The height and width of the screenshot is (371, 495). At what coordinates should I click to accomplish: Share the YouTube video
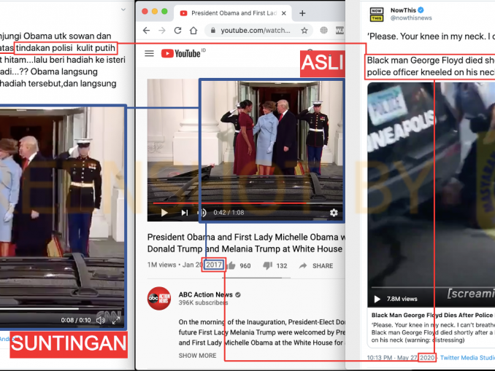pos(315,266)
